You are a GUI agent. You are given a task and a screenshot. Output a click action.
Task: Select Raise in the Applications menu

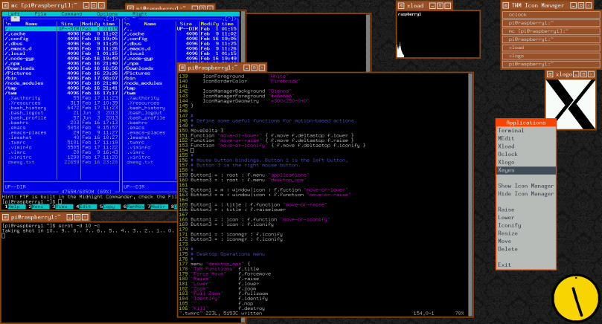[x=525, y=210]
